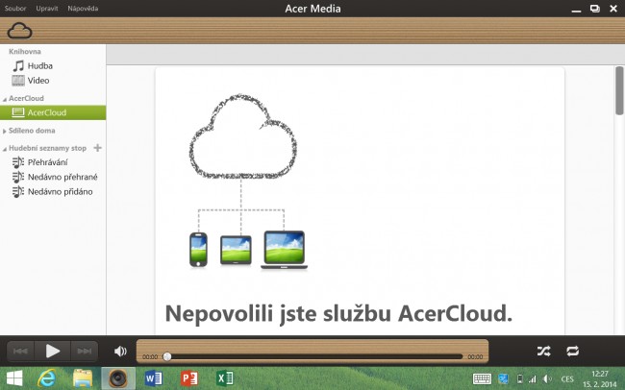Click the phone device tray icon
Screen dimensions: 625x390
[x=520, y=378]
